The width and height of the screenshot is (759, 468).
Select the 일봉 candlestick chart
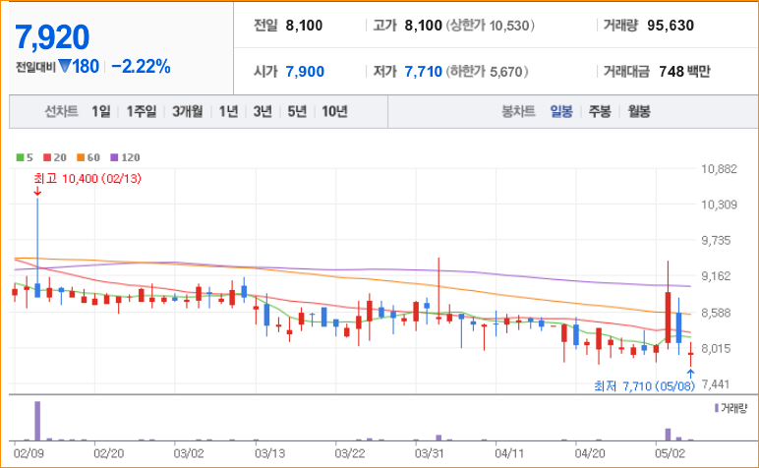561,112
